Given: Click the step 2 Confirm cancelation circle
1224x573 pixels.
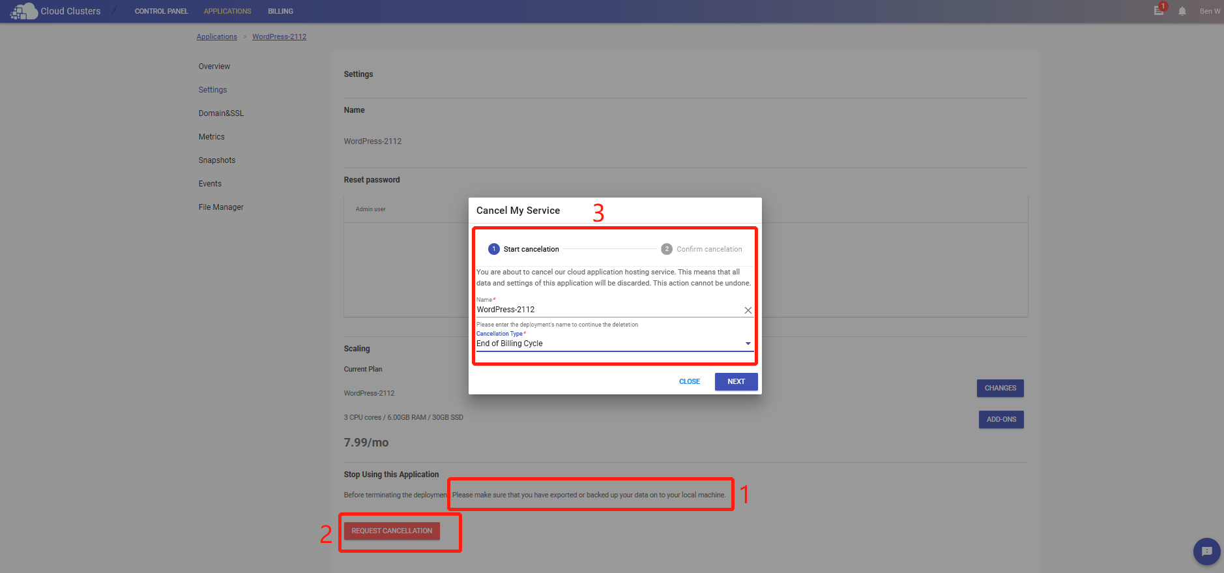Looking at the screenshot, I should pos(667,249).
